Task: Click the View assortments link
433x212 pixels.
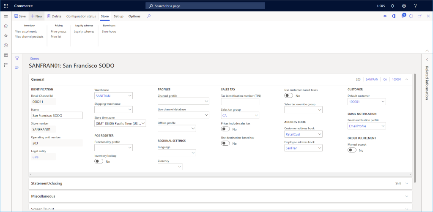Action: 26,31
